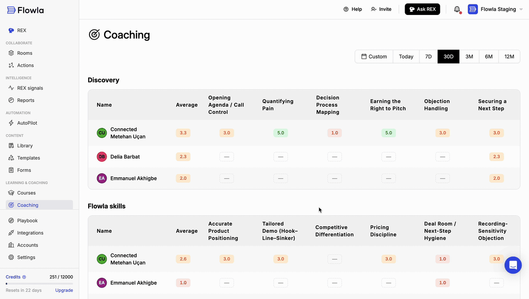Click Delia Barbat's 2.3 Securing a Next Step score
This screenshot has height=299, width=529.
tap(496, 157)
